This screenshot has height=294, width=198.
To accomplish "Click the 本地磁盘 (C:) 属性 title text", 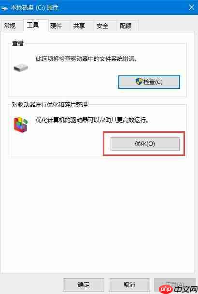I will (34, 8).
